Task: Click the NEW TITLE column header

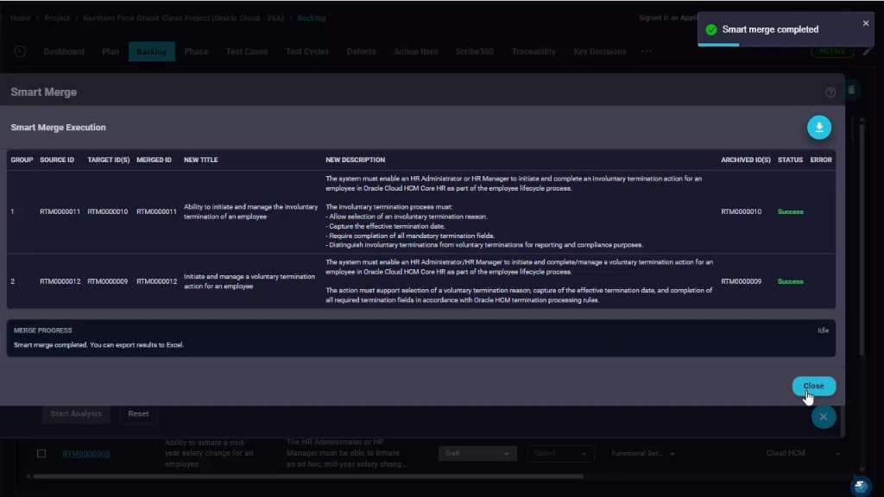Action: 200,160
